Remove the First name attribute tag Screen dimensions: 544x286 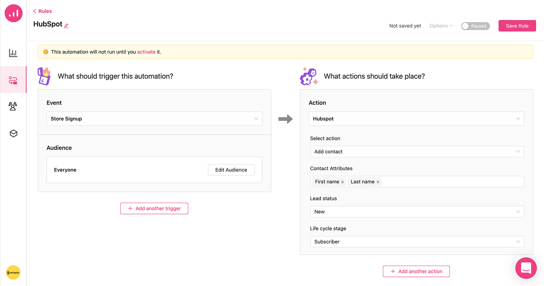(343, 182)
